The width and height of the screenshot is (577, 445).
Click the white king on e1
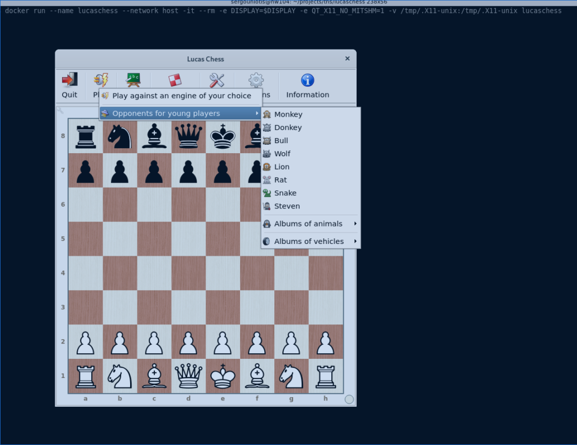pyautogui.click(x=223, y=376)
